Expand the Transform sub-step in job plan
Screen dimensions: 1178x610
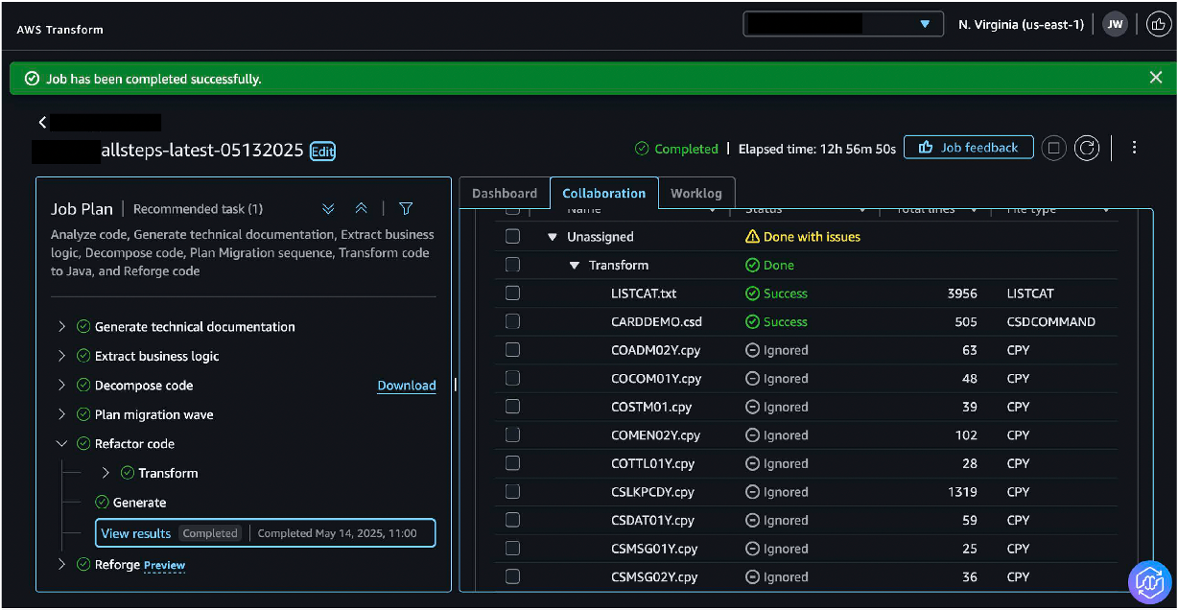pyautogui.click(x=106, y=473)
